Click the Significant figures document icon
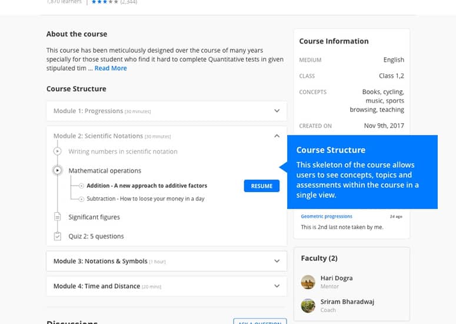The height and width of the screenshot is (324, 456). click(58, 217)
